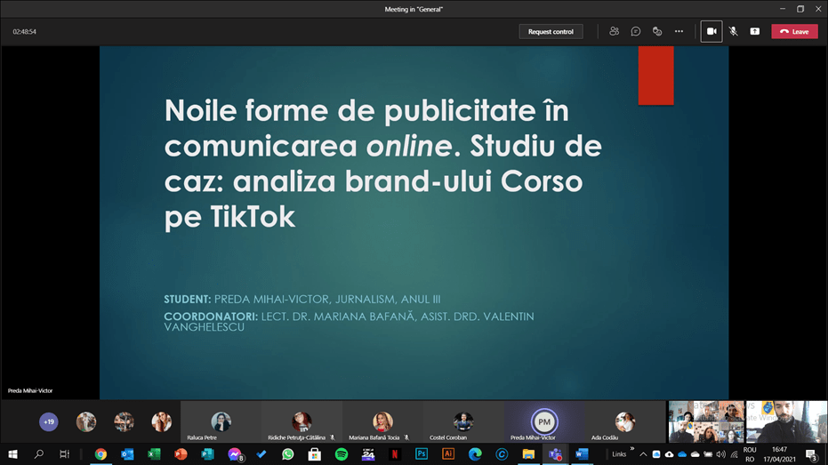Switch the ROU keyboard input language
The image size is (828, 465).
(749, 454)
